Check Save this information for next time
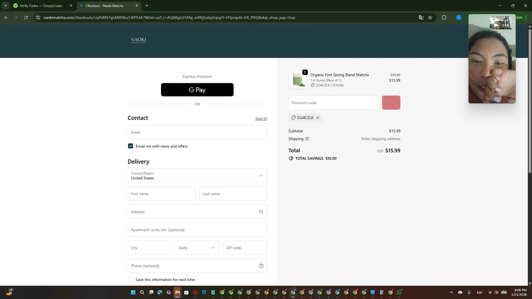This screenshot has height=299, width=532. coord(131,280)
